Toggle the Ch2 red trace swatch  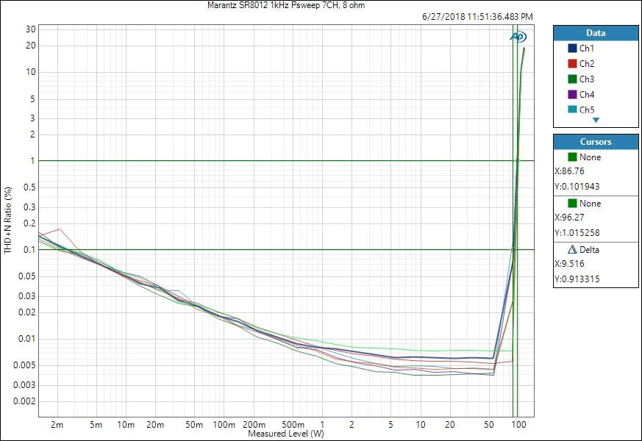(572, 63)
